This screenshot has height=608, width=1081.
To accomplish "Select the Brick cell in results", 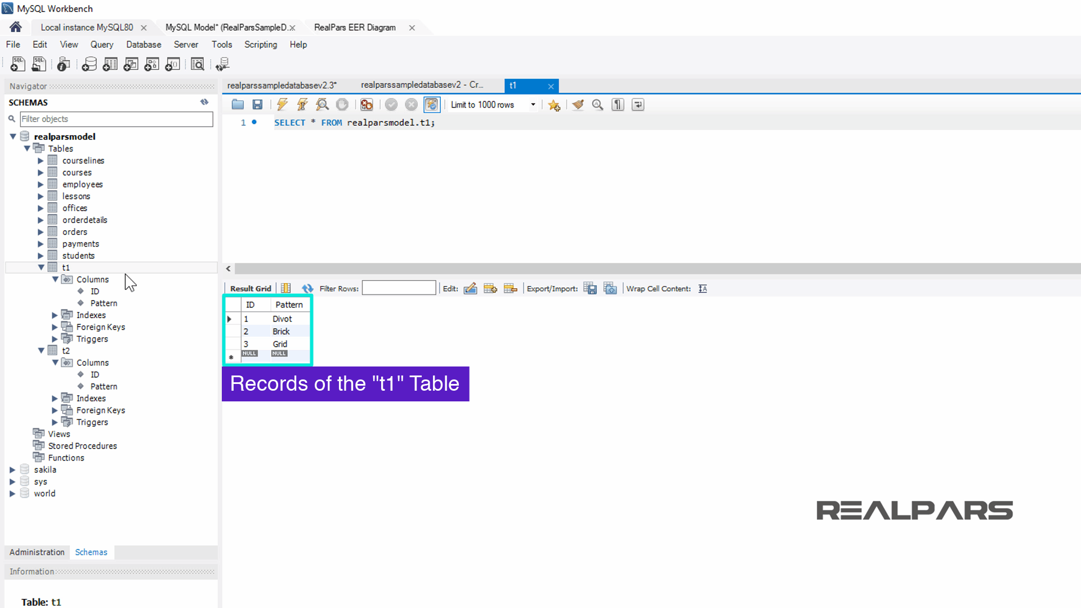I will (289, 331).
